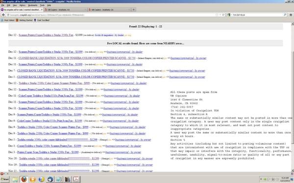Click the system tray clock
The height and width of the screenshot is (183, 294).
pos(285,179)
